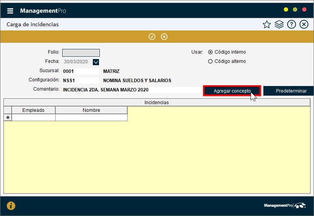
Task: Open the Fecha date dropdown arrow
Action: tap(96, 62)
